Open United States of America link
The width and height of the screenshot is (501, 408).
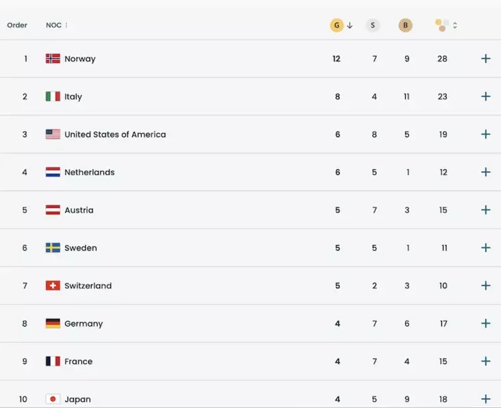115,134
